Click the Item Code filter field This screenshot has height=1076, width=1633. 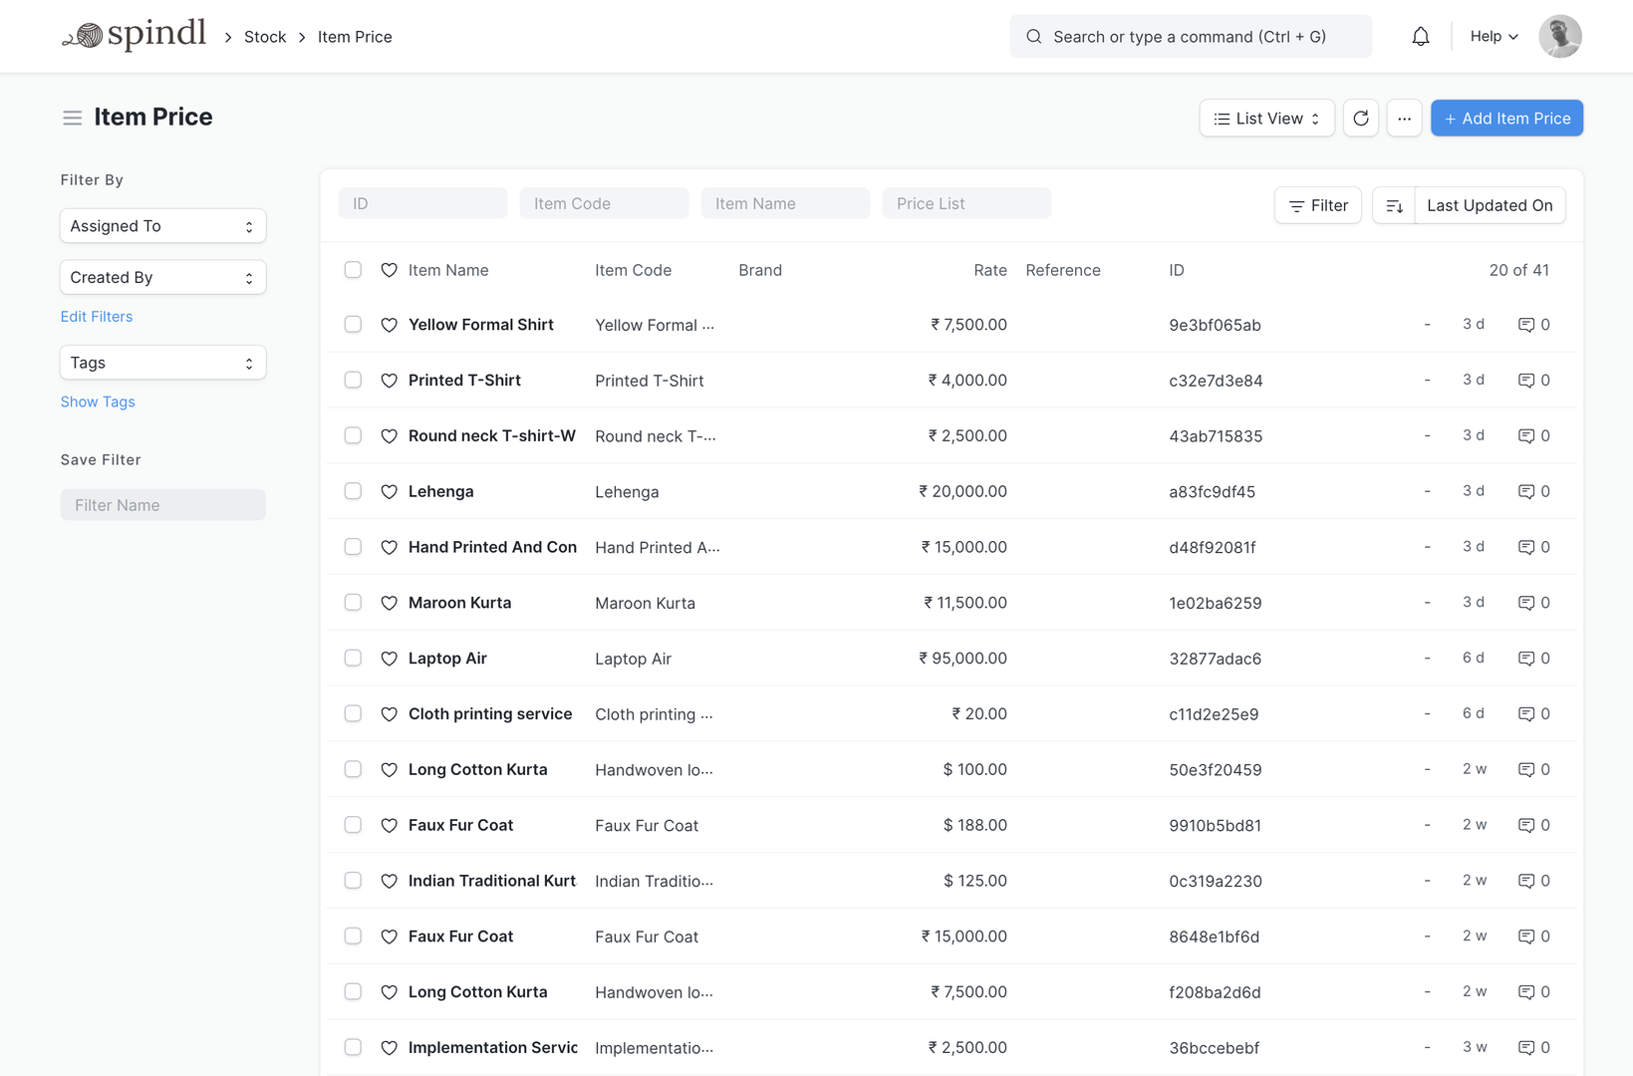click(604, 203)
